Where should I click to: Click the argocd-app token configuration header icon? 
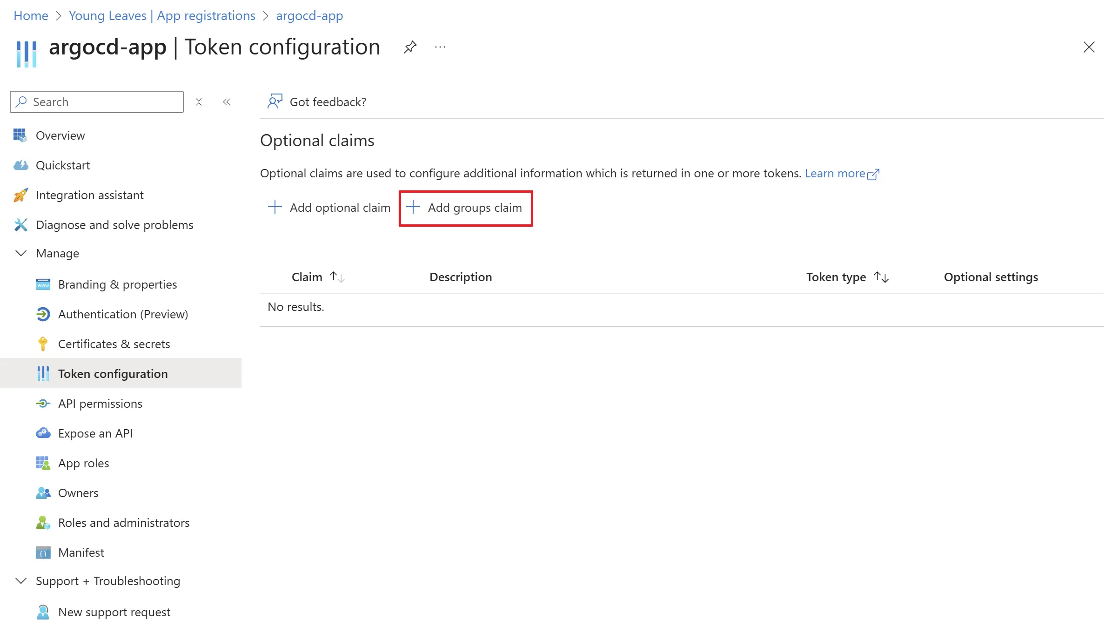pos(27,54)
